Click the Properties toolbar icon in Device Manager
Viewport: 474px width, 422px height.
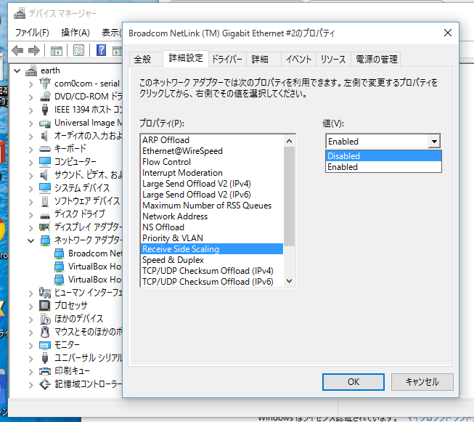78,51
